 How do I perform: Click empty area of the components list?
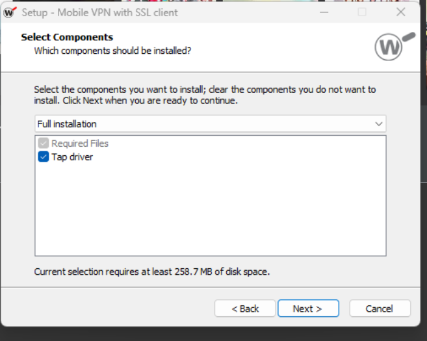(x=210, y=208)
